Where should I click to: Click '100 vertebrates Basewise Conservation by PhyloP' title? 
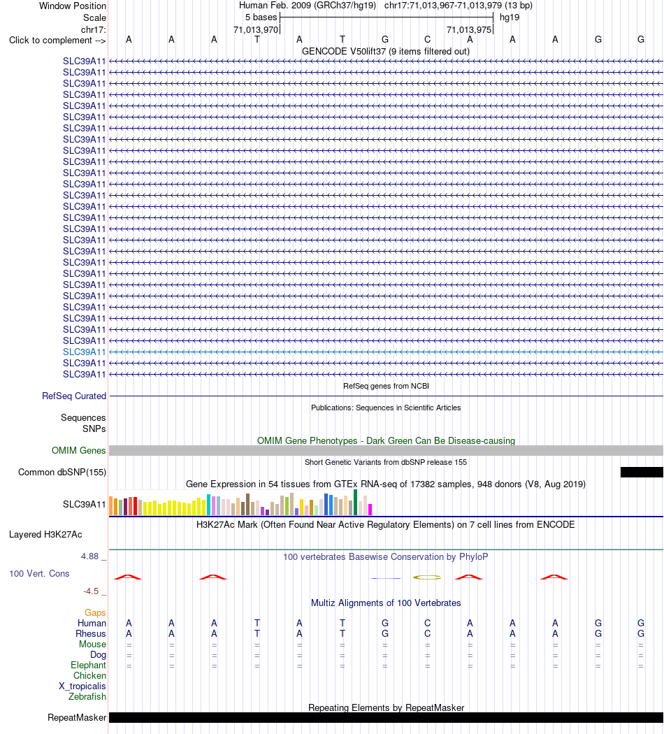[386, 556]
